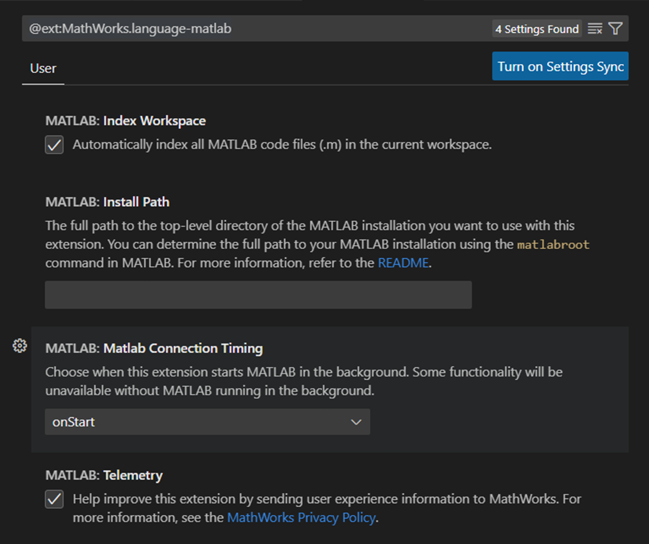This screenshot has width=649, height=544.
Task: Focus the Install Path text field
Action: [258, 294]
